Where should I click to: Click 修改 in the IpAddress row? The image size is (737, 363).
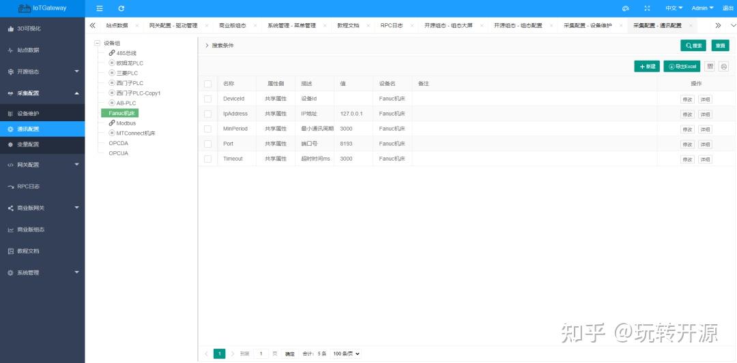[x=687, y=114]
